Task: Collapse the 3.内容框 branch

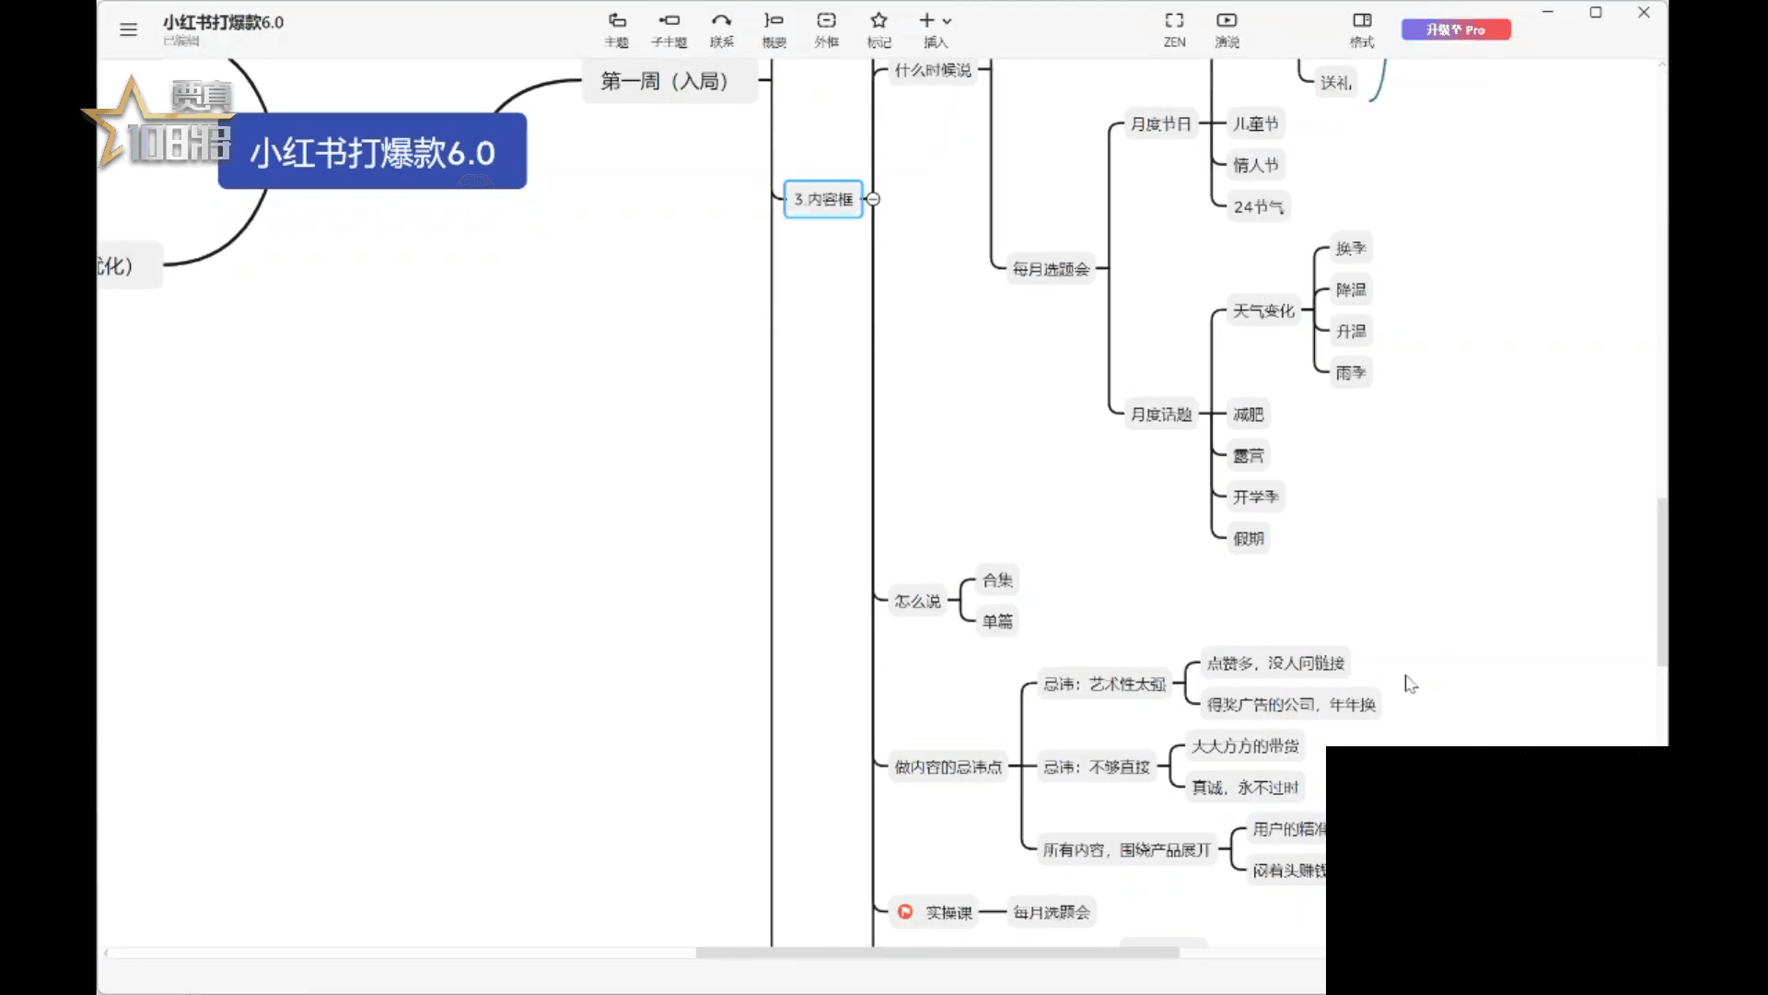Action: pos(873,199)
